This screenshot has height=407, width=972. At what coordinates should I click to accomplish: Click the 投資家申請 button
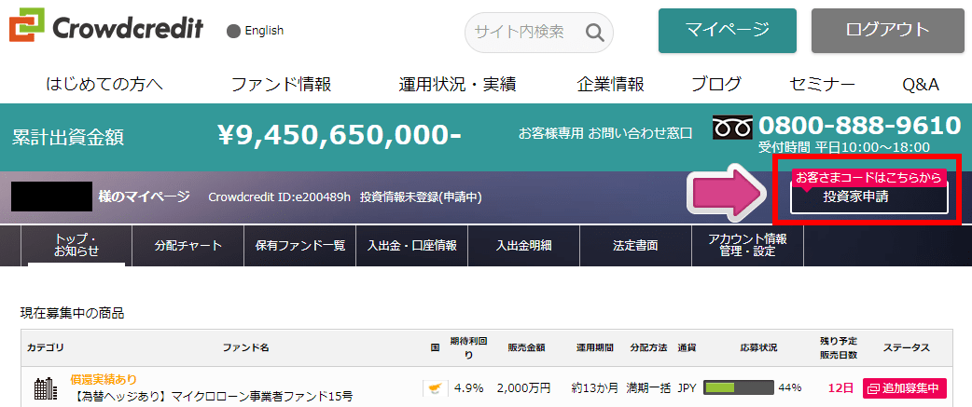[x=869, y=197]
